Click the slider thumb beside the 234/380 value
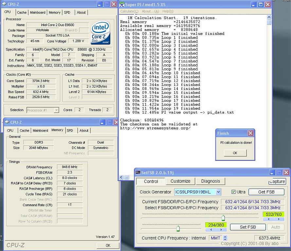 click(x=178, y=228)
